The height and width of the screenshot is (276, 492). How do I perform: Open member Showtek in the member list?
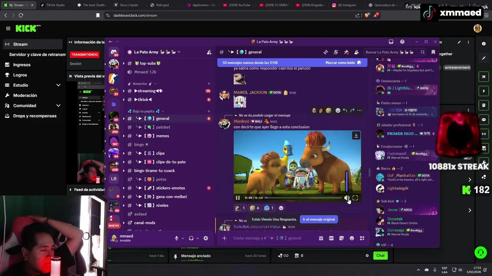click(x=395, y=219)
